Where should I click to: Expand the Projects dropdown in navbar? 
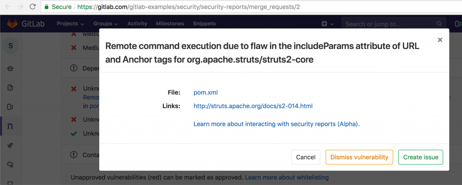pos(70,23)
